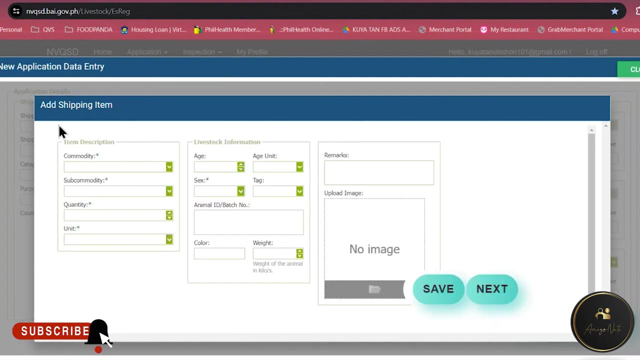Open the Sex dropdown
This screenshot has height=360, width=640.
[240, 191]
